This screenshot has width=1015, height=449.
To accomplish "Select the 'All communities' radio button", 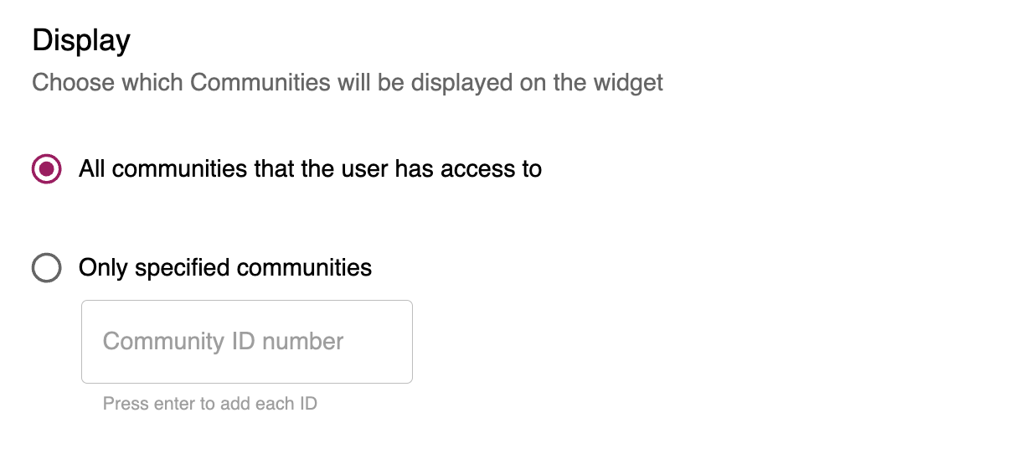I will point(46,169).
